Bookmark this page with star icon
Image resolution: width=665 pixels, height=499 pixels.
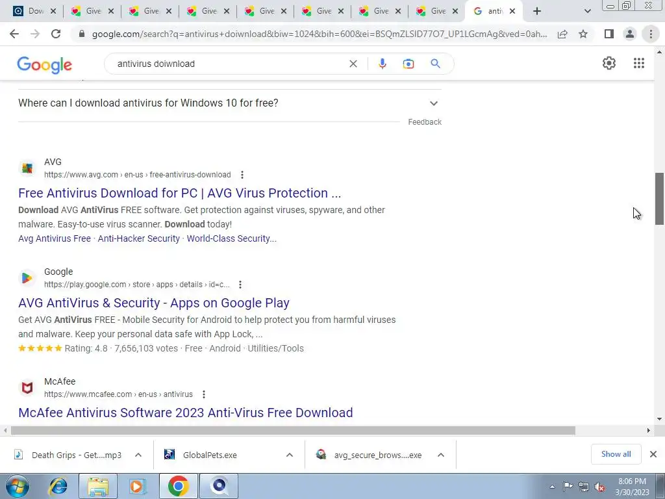(x=583, y=34)
